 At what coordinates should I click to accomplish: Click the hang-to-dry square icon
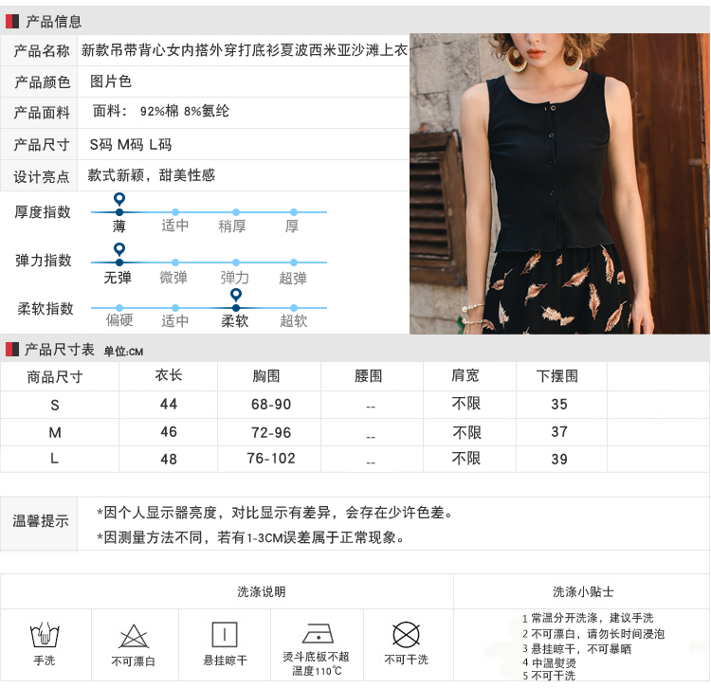pos(225,635)
